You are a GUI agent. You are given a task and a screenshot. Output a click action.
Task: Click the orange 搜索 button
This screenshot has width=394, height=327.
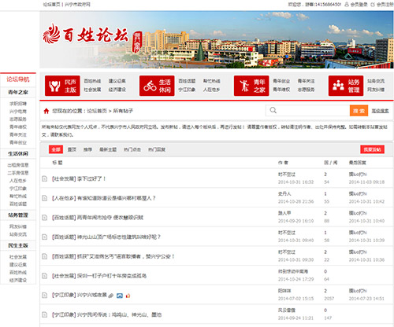pos(359,111)
